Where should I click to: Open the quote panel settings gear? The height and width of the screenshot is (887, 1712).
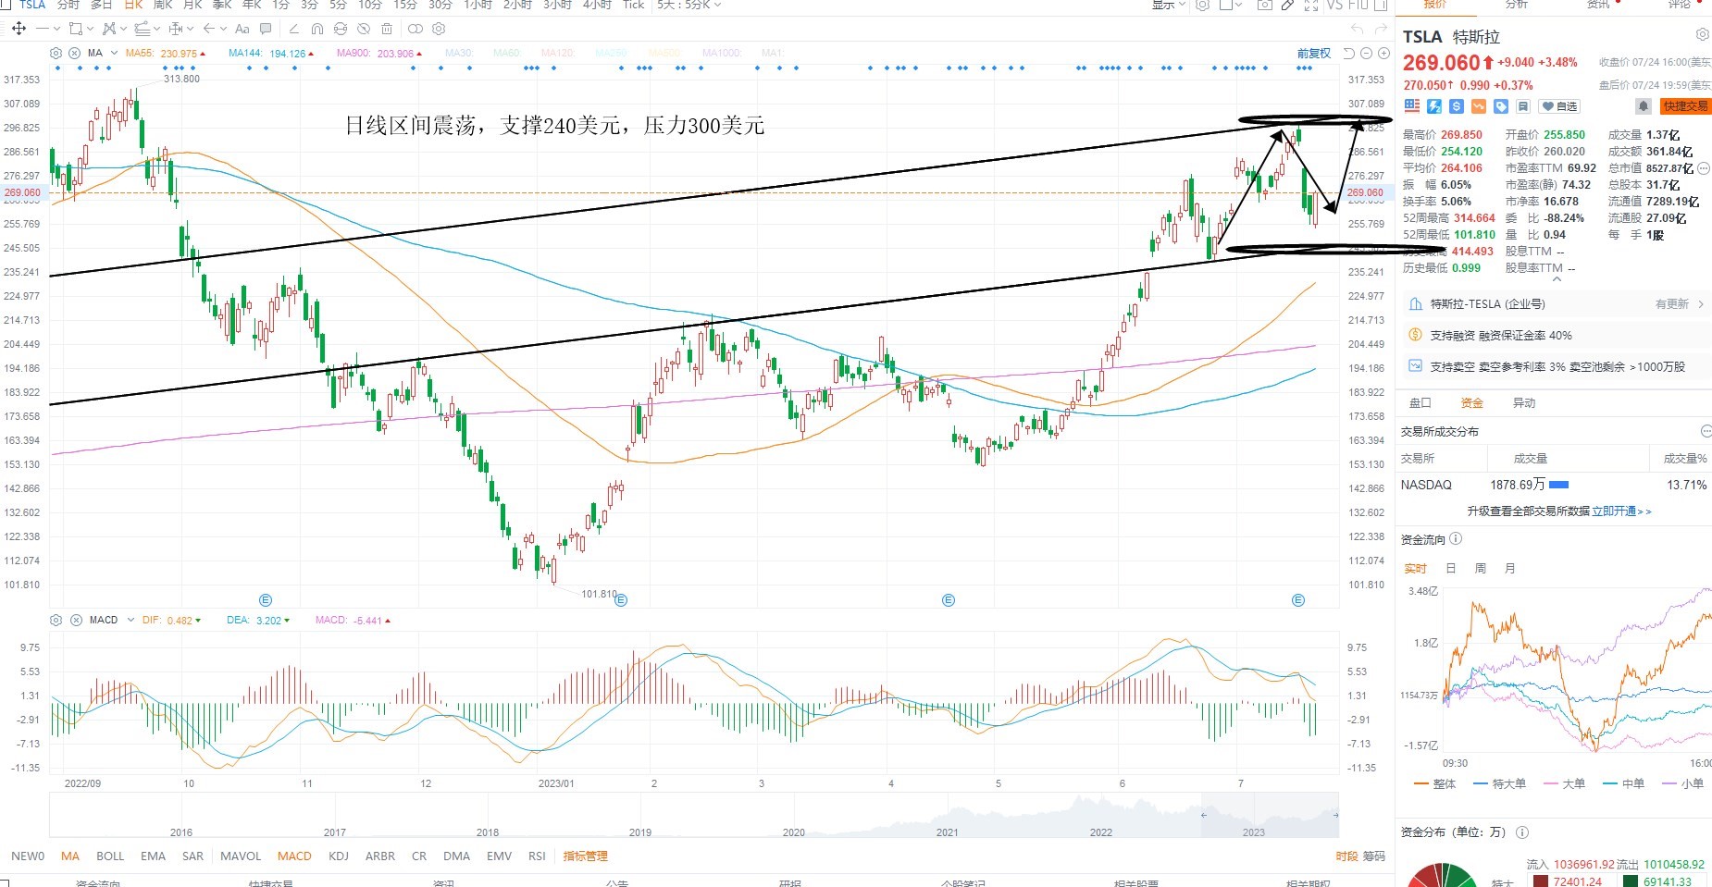click(x=1702, y=35)
